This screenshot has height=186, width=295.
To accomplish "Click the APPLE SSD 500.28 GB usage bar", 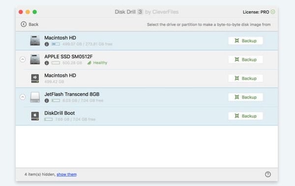I will 56,63.
